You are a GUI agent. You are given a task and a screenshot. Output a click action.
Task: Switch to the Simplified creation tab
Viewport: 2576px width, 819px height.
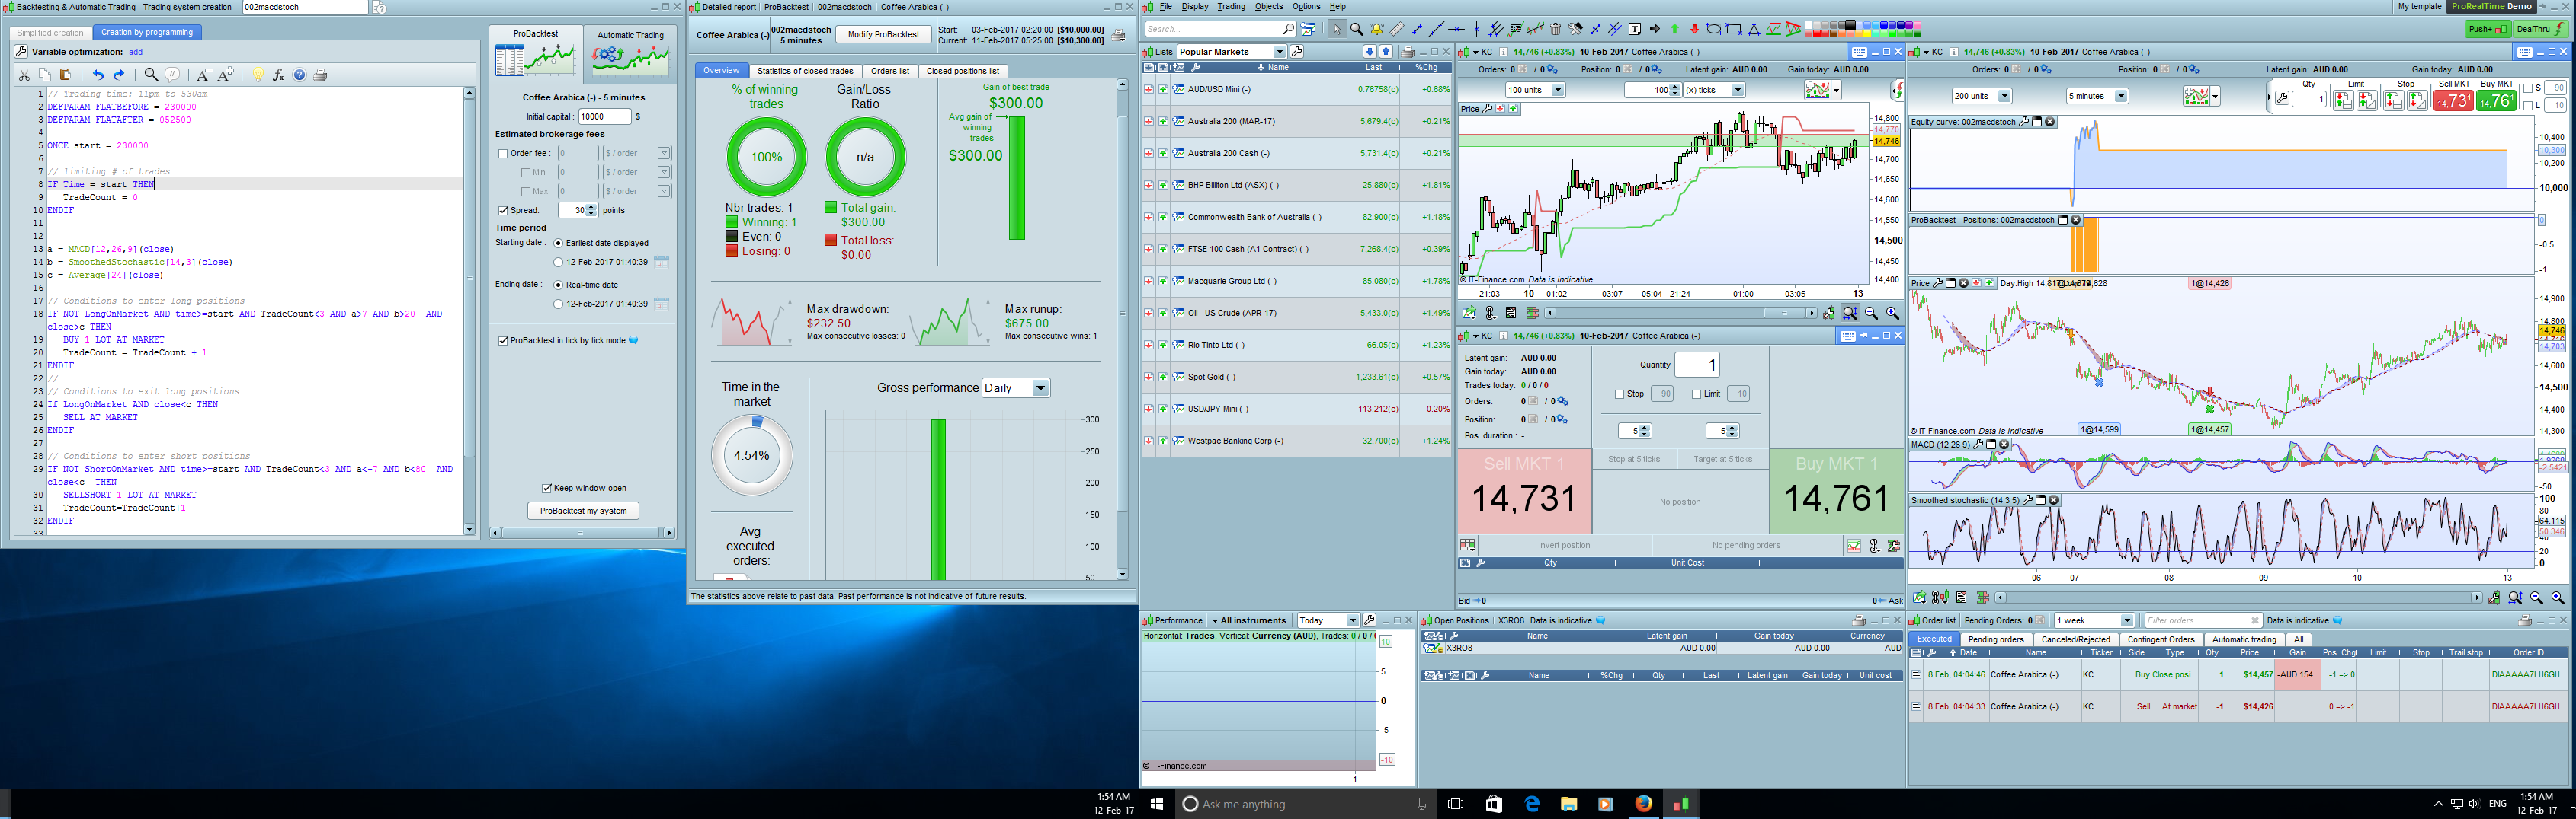tap(50, 33)
